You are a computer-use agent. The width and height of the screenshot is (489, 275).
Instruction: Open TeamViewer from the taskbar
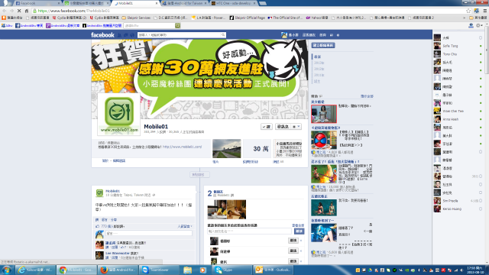159,270
